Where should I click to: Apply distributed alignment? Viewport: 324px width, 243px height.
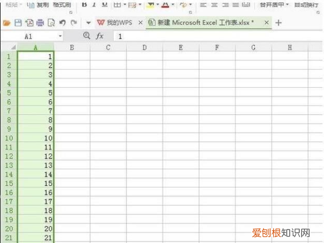tap(246, 4)
